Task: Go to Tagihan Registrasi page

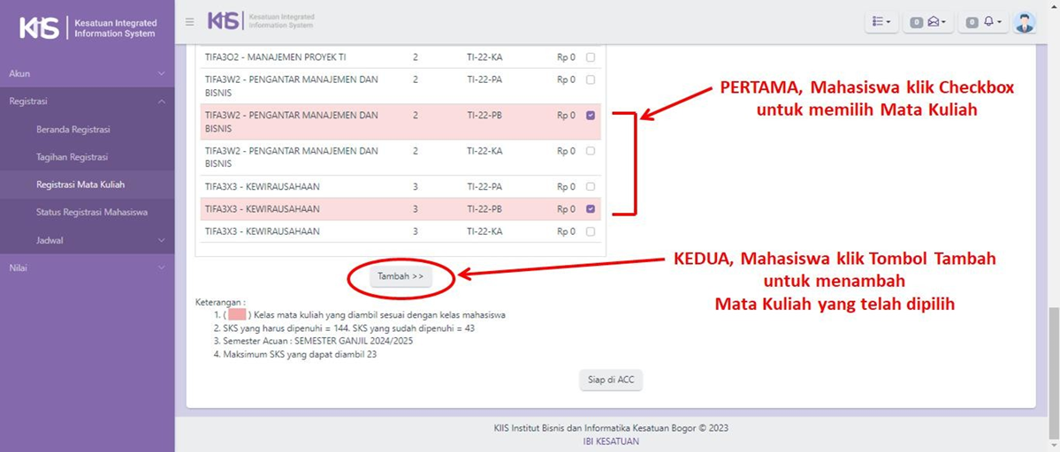Action: (72, 157)
